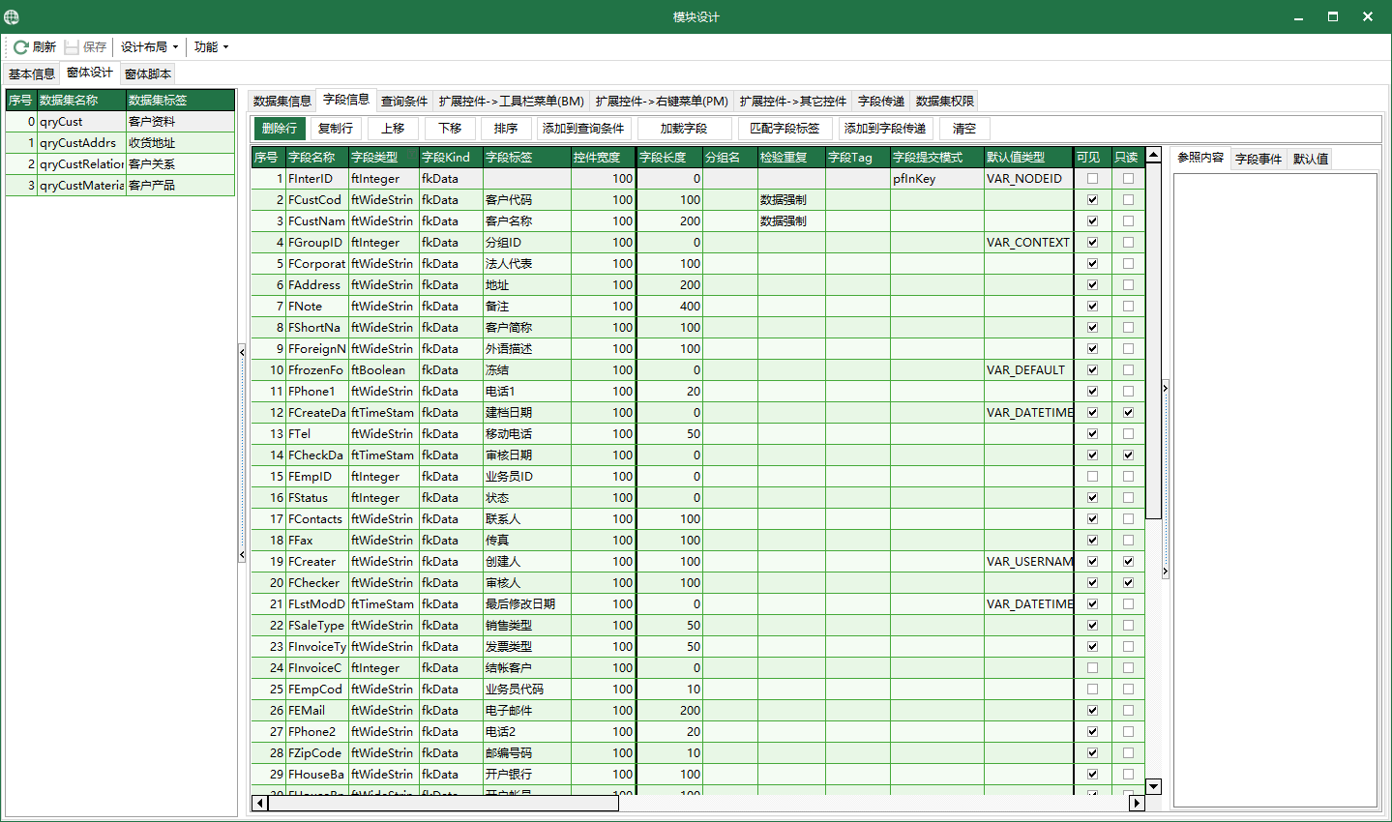Viewport: 1392px width, 822px height.
Task: Click the 清空 button
Action: click(964, 128)
